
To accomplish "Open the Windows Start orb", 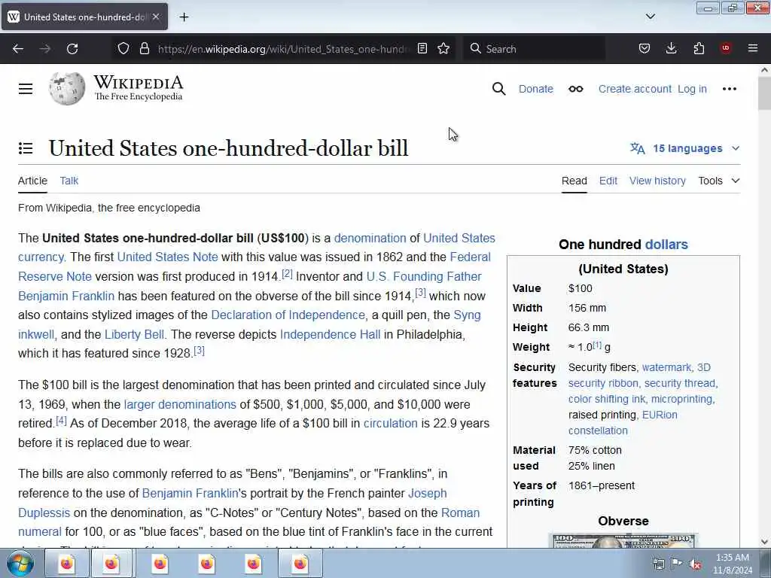I will click(x=20, y=563).
